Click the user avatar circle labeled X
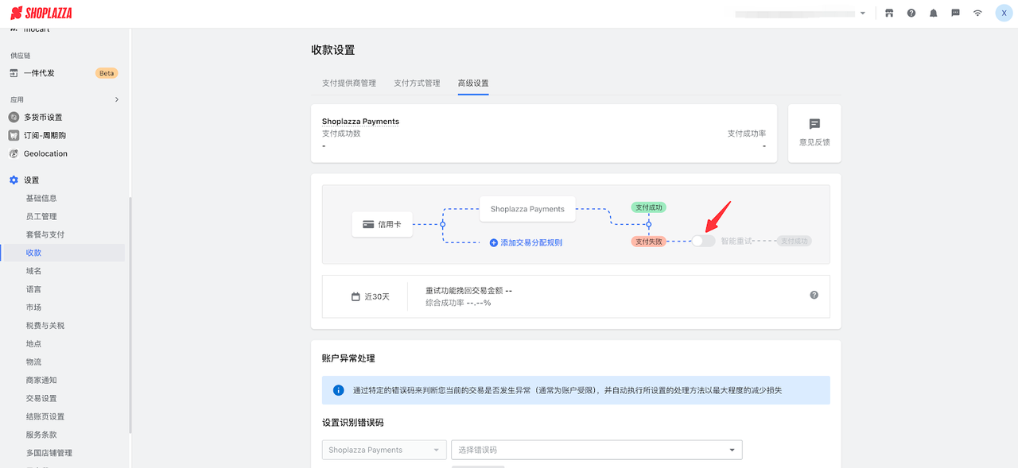The image size is (1018, 468). tap(1003, 13)
